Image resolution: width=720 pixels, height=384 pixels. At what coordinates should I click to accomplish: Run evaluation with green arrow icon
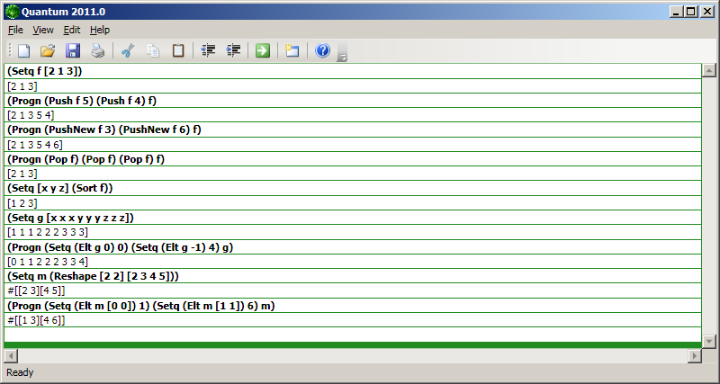263,50
